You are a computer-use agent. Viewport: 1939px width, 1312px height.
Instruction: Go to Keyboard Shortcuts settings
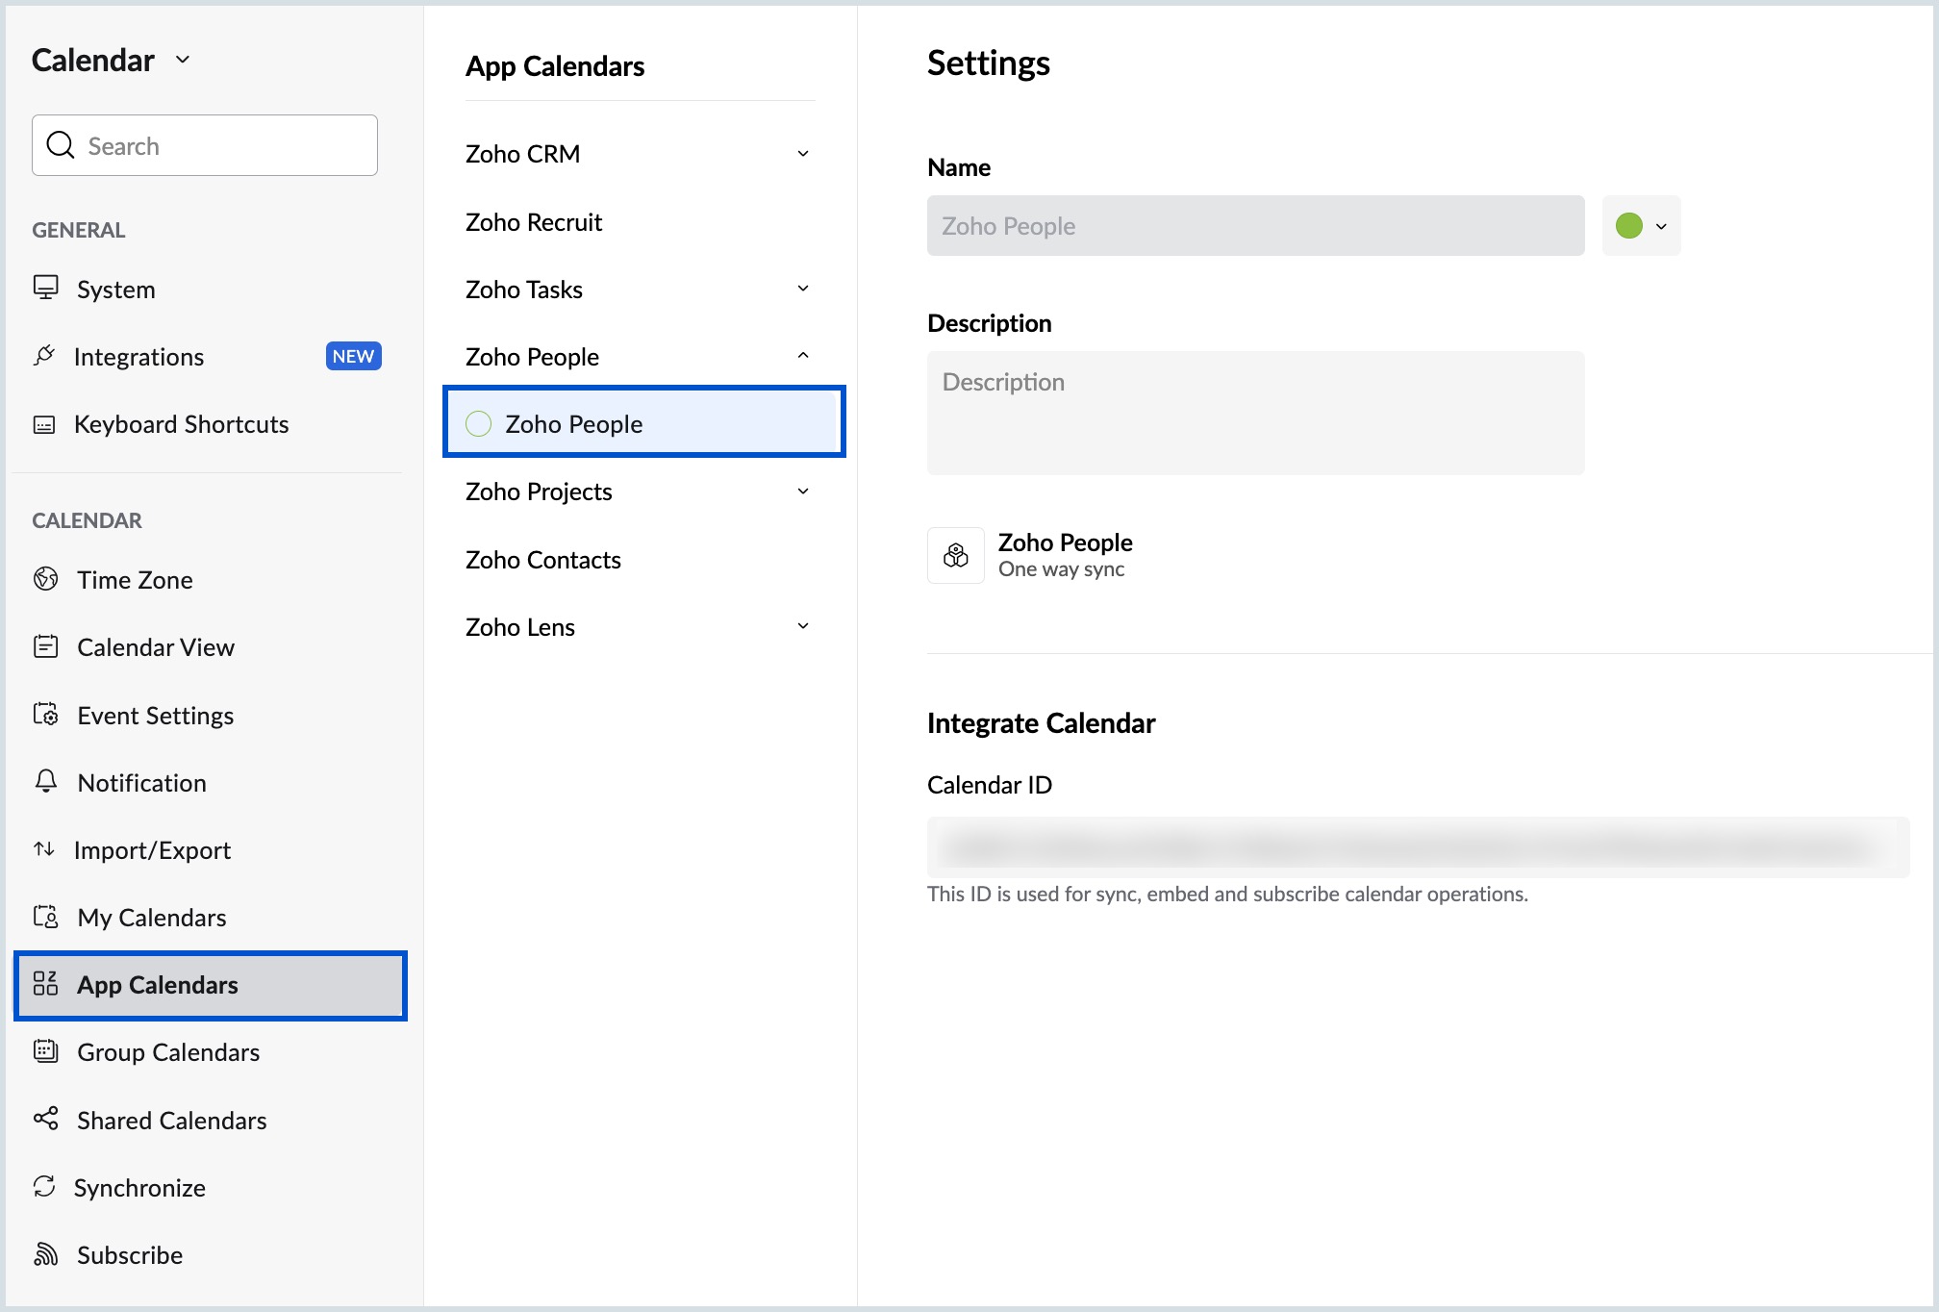(x=181, y=424)
